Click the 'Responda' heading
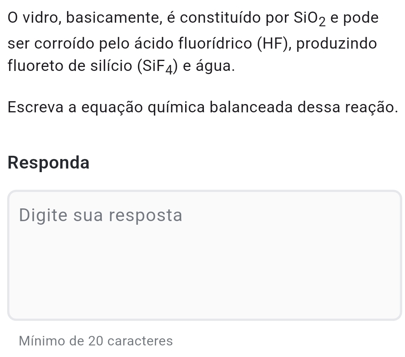Image resolution: width=405 pixels, height=357 pixels. point(48,163)
